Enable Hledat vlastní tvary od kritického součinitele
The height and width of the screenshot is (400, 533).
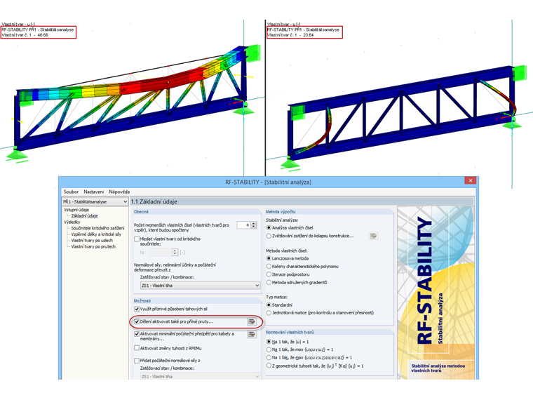[x=137, y=239]
